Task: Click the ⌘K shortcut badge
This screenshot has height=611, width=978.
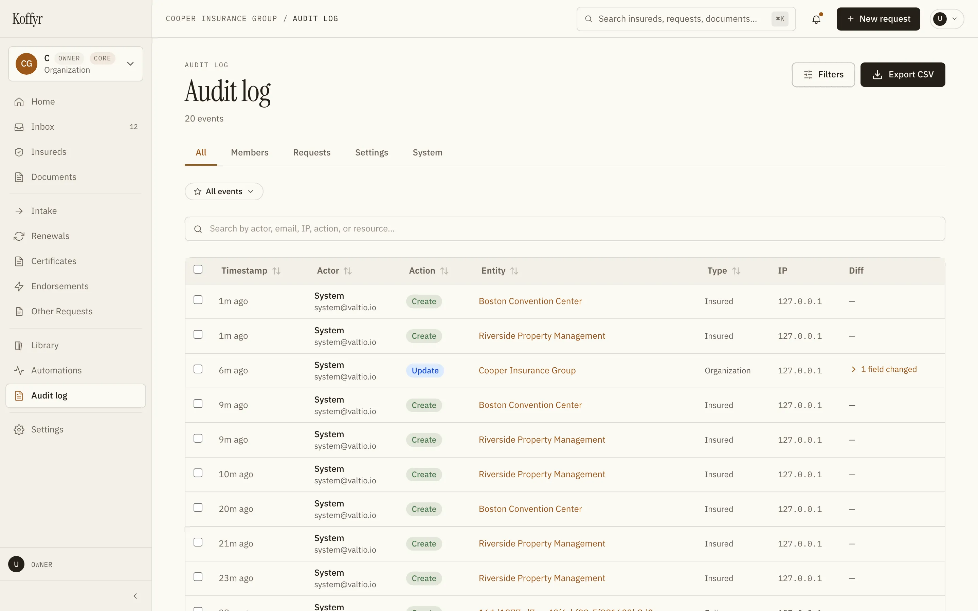Action: point(780,19)
